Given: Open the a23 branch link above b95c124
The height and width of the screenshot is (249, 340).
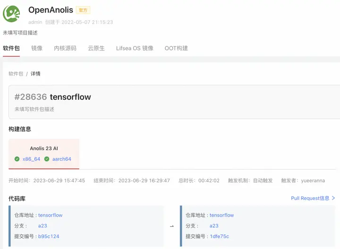Looking at the screenshot, I should 42,226.
